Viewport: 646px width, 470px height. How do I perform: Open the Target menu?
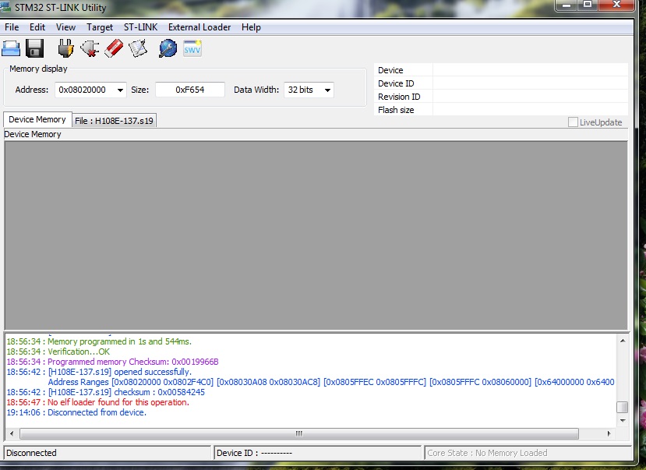pyautogui.click(x=100, y=27)
